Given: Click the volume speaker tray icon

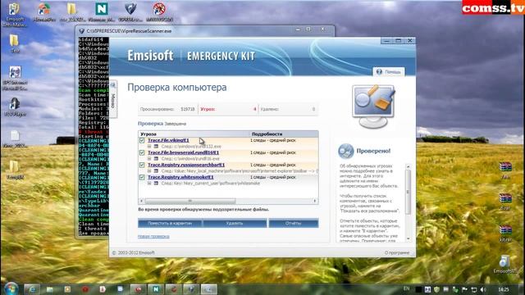Looking at the screenshot, I should (483, 289).
